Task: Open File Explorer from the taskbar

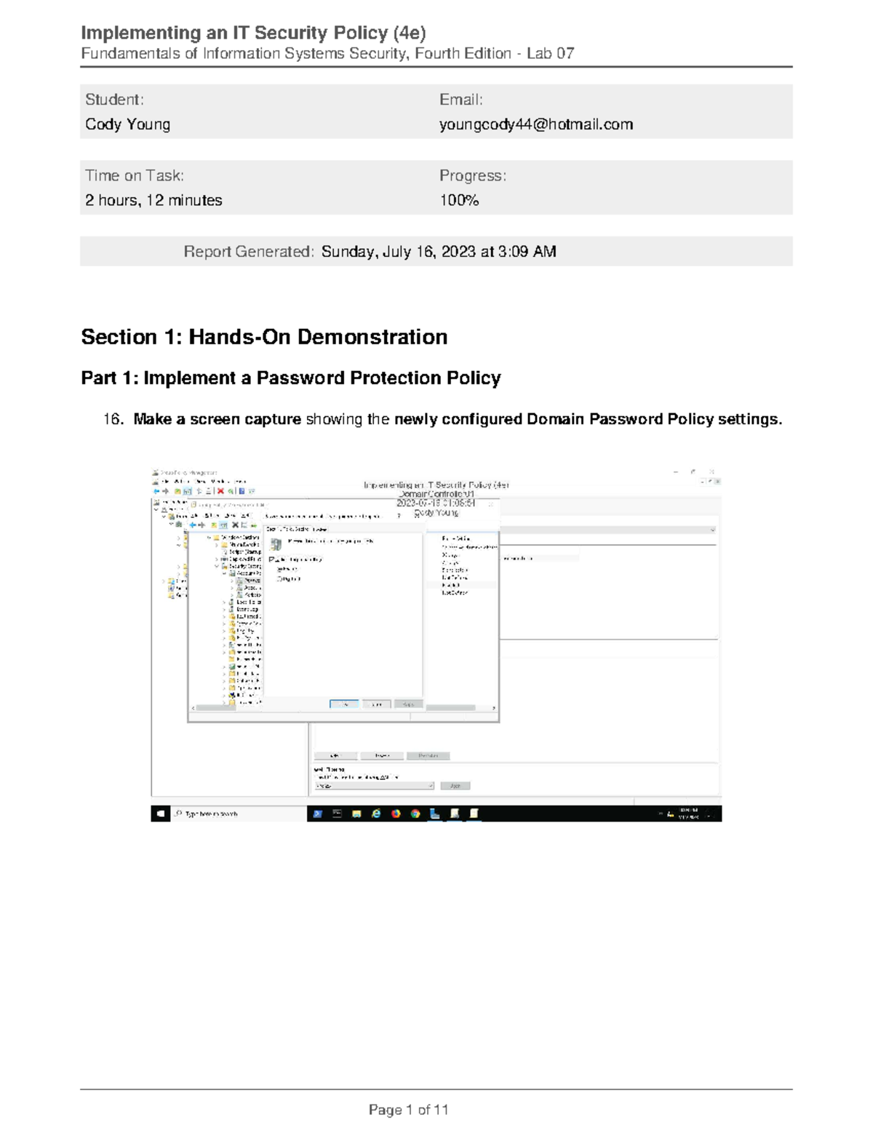Action: [x=356, y=813]
